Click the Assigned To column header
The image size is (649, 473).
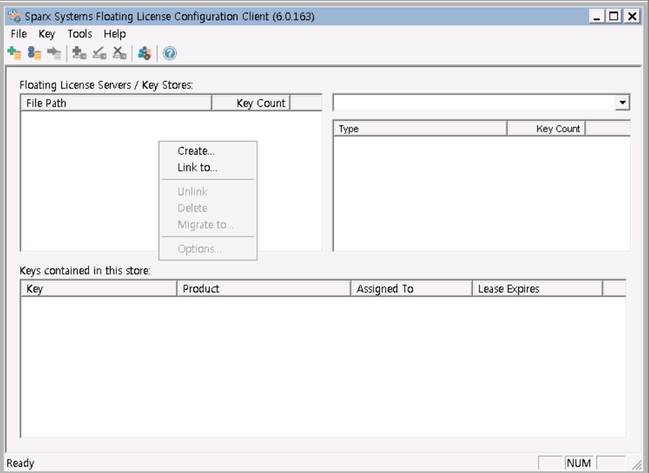click(x=412, y=289)
